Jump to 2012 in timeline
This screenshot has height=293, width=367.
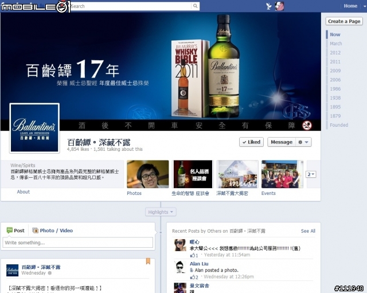click(x=335, y=53)
